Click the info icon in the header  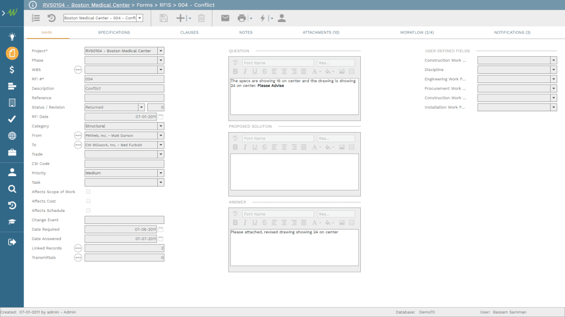coord(33,5)
